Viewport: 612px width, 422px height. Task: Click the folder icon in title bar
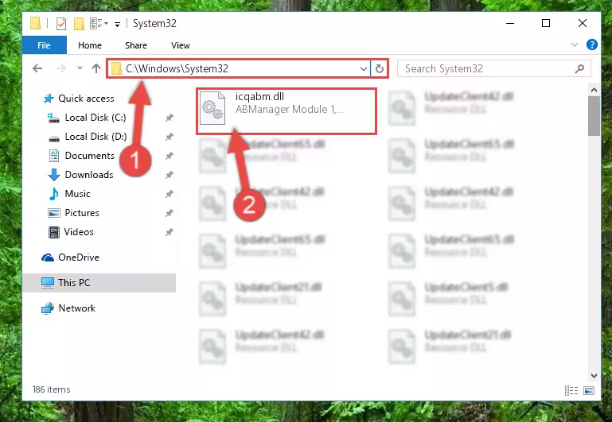coord(35,23)
